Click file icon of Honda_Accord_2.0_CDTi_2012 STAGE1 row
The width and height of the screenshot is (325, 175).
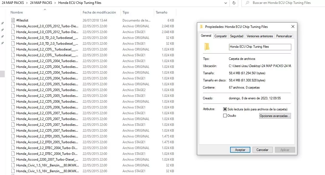coord(13,32)
